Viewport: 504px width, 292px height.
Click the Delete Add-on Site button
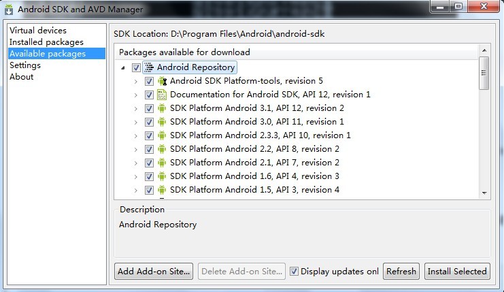pos(241,271)
